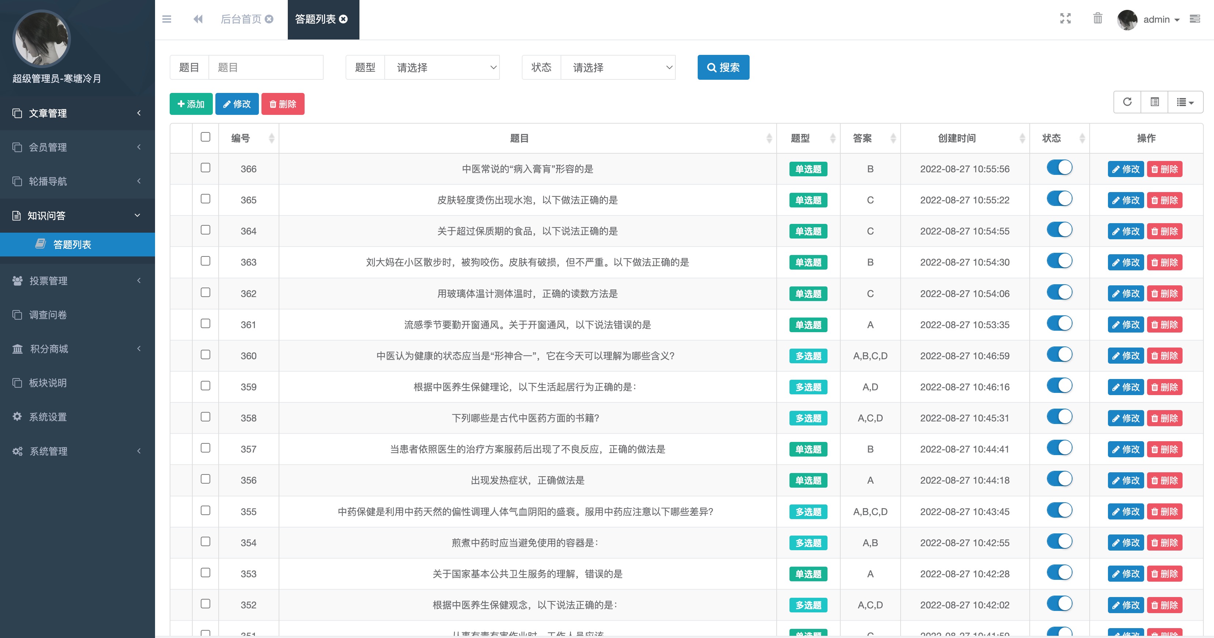Open the 答题列表 submenu item
This screenshot has height=638, width=1214.
pyautogui.click(x=77, y=244)
